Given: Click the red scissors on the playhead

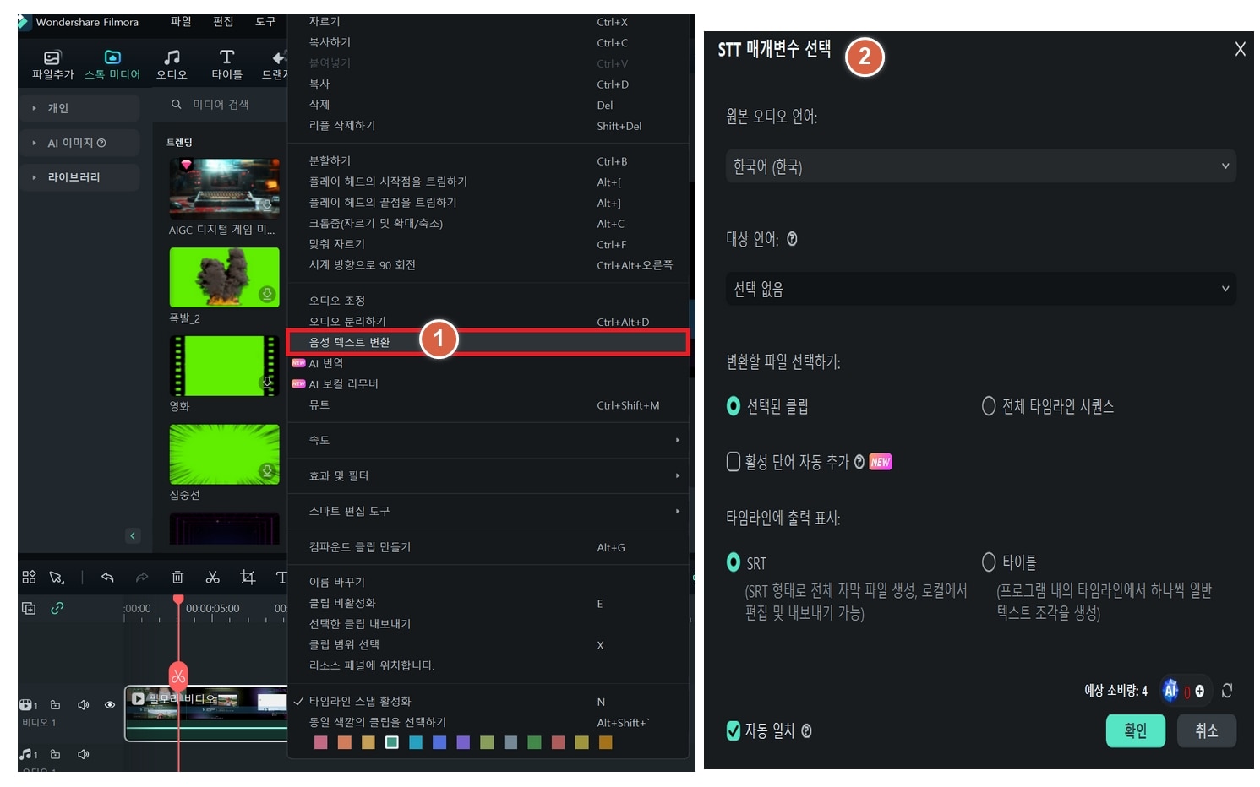Looking at the screenshot, I should pos(178,676).
